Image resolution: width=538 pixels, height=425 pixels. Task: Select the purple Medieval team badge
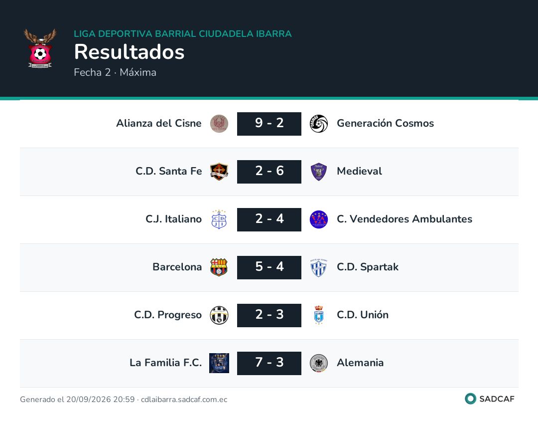pyautogui.click(x=319, y=172)
